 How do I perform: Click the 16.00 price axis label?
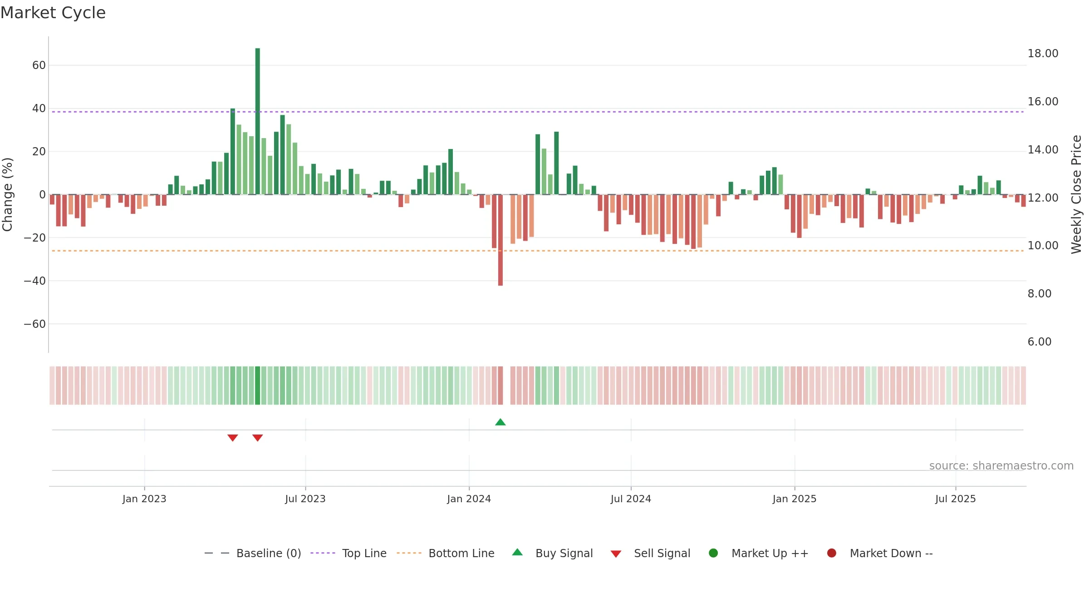click(1043, 102)
